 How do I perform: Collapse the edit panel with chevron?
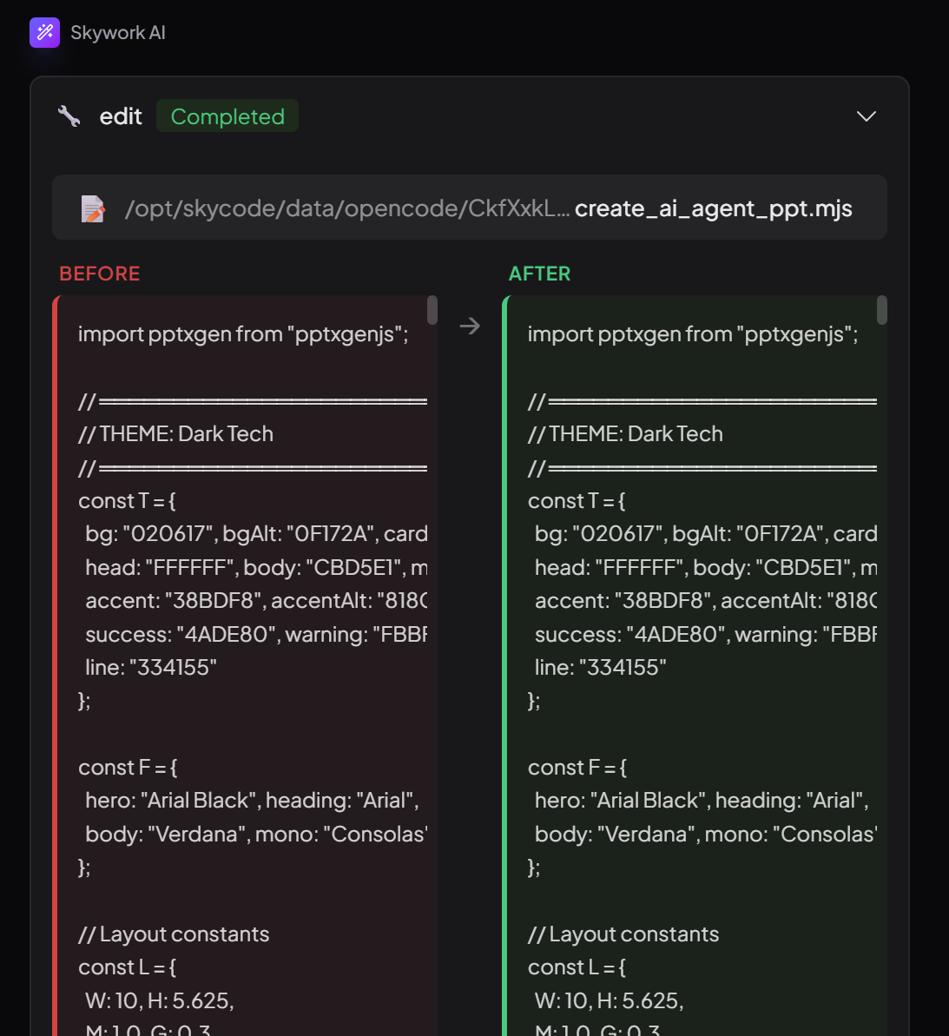coord(866,116)
